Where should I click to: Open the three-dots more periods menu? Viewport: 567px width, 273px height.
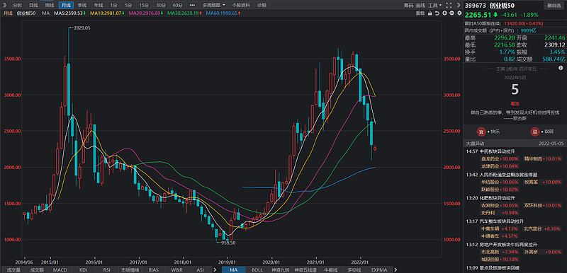192,5
